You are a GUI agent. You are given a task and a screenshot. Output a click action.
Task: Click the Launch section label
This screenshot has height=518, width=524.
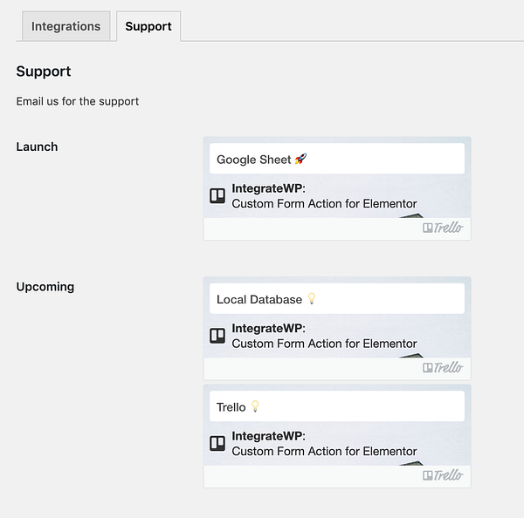(x=37, y=147)
